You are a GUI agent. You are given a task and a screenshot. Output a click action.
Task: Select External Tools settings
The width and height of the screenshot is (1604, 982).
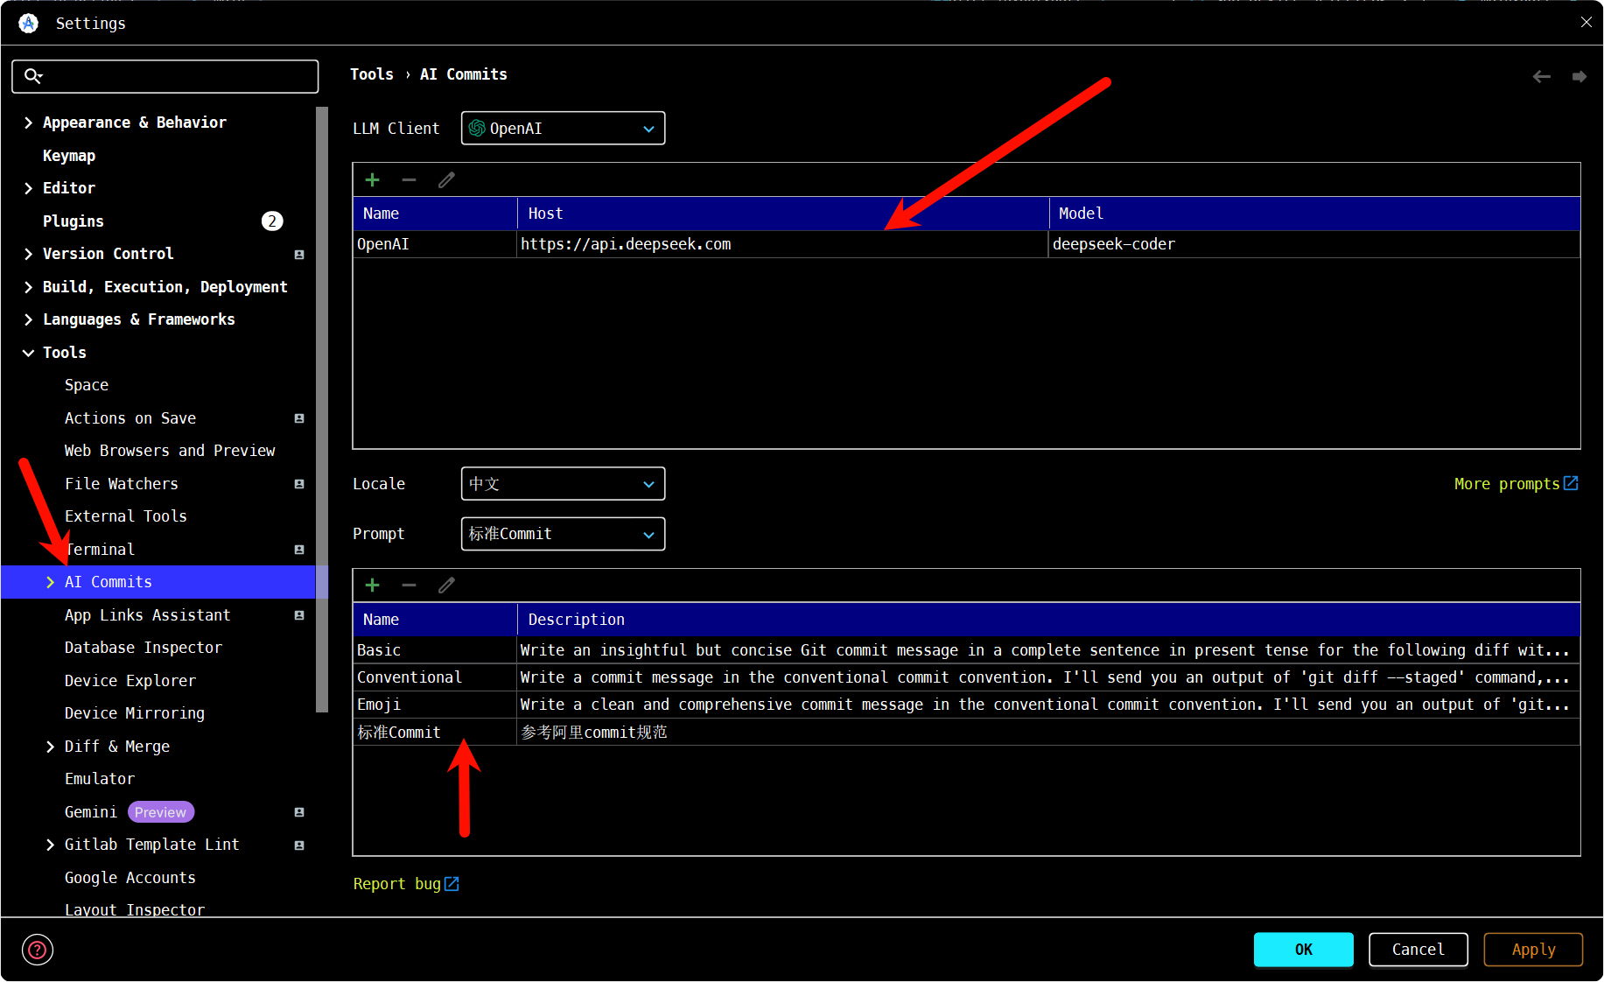(x=126, y=516)
